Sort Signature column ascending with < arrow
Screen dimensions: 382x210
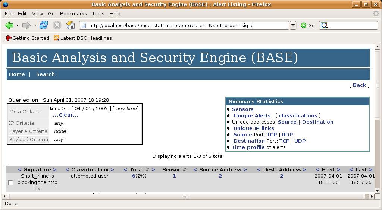tap(20, 170)
